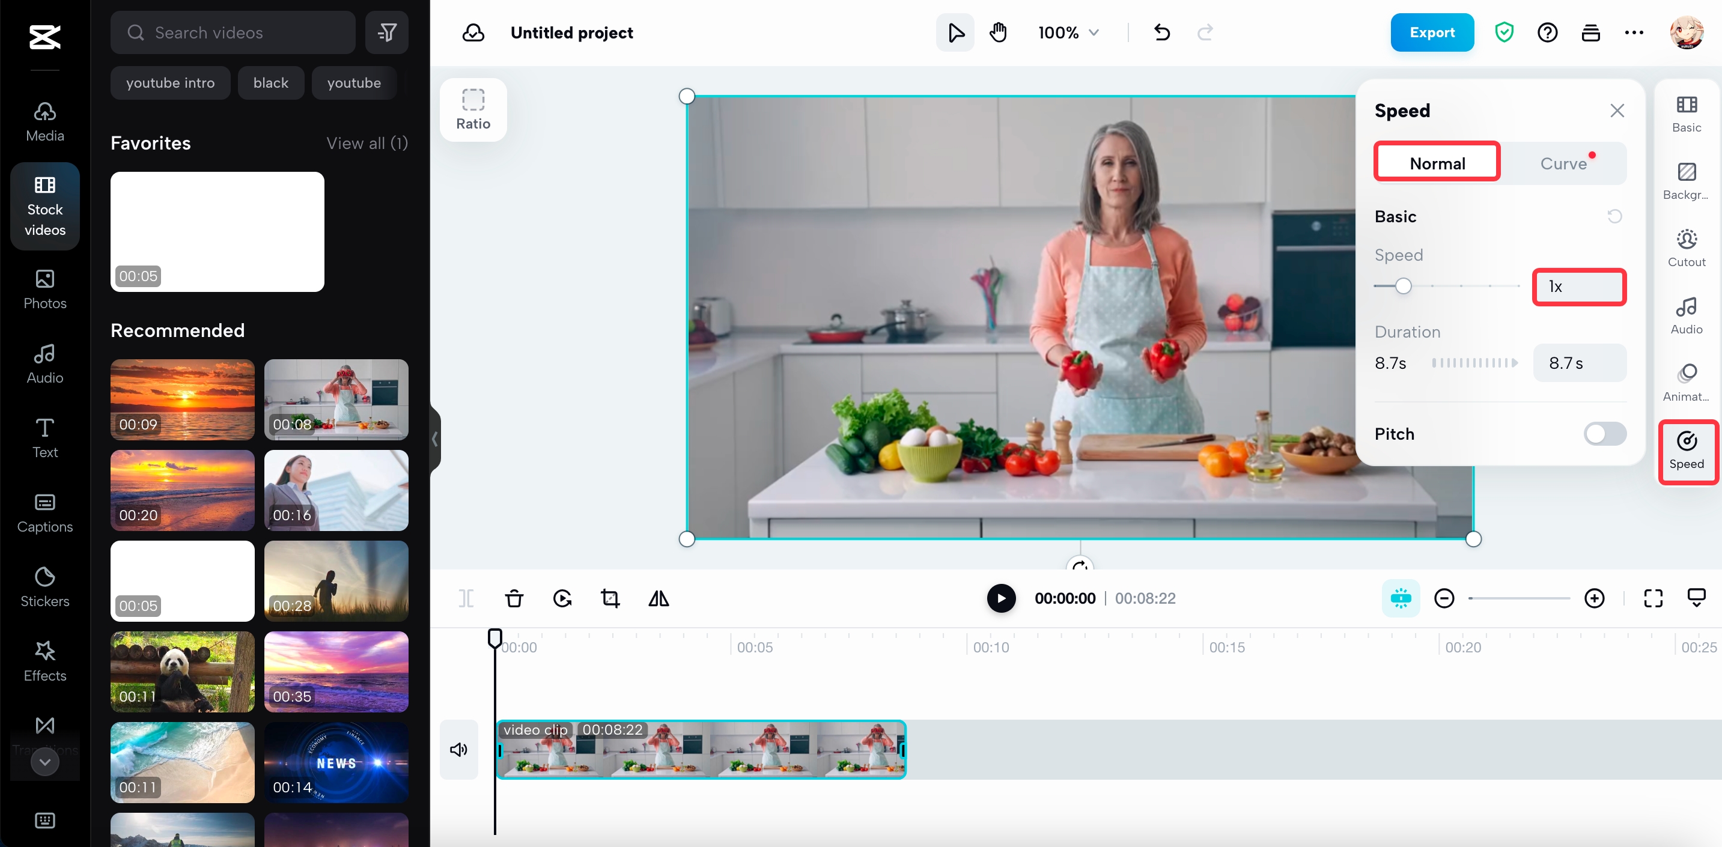Click the reverse playback icon in timeline toolbar
Image resolution: width=1722 pixels, height=847 pixels.
coord(562,598)
